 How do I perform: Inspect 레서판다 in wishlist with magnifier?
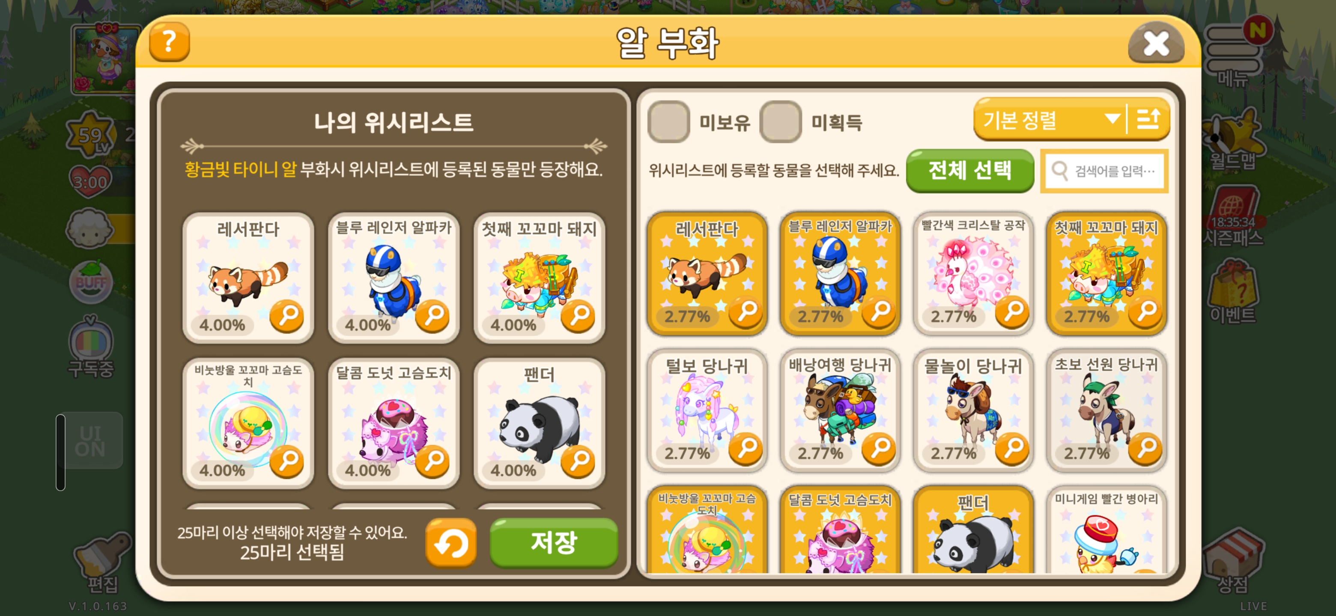coord(286,315)
